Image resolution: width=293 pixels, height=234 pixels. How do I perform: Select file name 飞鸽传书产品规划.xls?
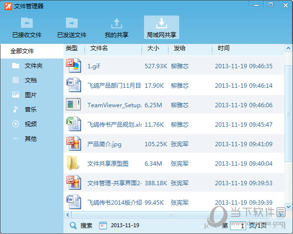114,125
